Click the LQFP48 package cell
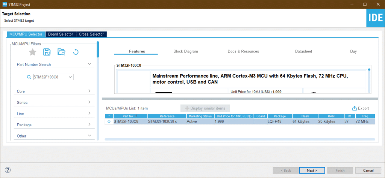 coord(280,121)
